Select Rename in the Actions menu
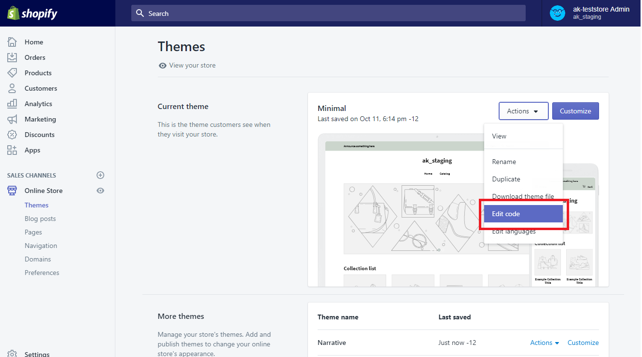The image size is (642, 357). 523,162
